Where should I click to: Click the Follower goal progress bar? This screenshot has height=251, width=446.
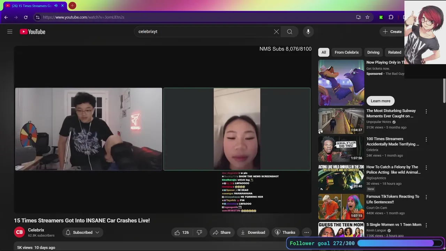click(400, 243)
